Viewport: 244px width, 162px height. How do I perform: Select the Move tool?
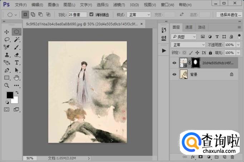[x=7, y=32]
